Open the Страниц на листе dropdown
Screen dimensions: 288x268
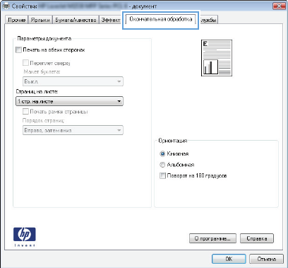[x=69, y=101]
